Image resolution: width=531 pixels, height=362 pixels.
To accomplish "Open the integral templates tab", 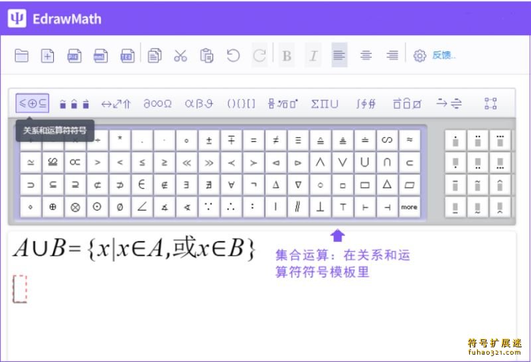I will pyautogui.click(x=366, y=104).
